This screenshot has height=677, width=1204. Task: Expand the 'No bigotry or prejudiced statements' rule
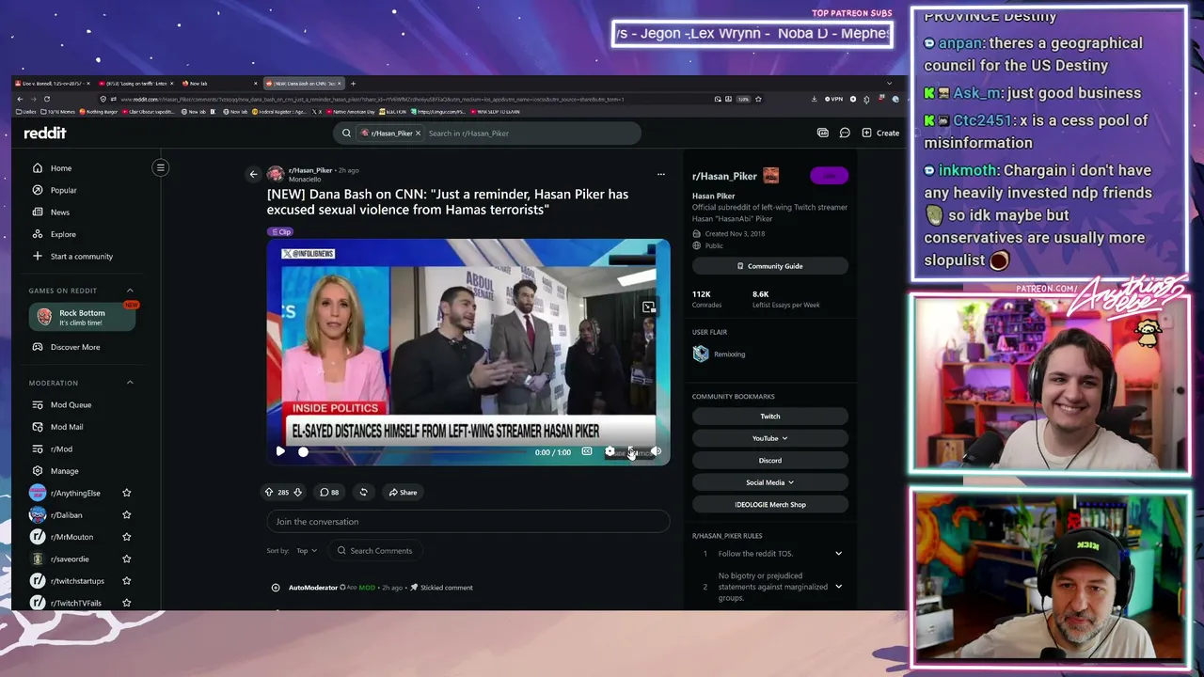838,587
